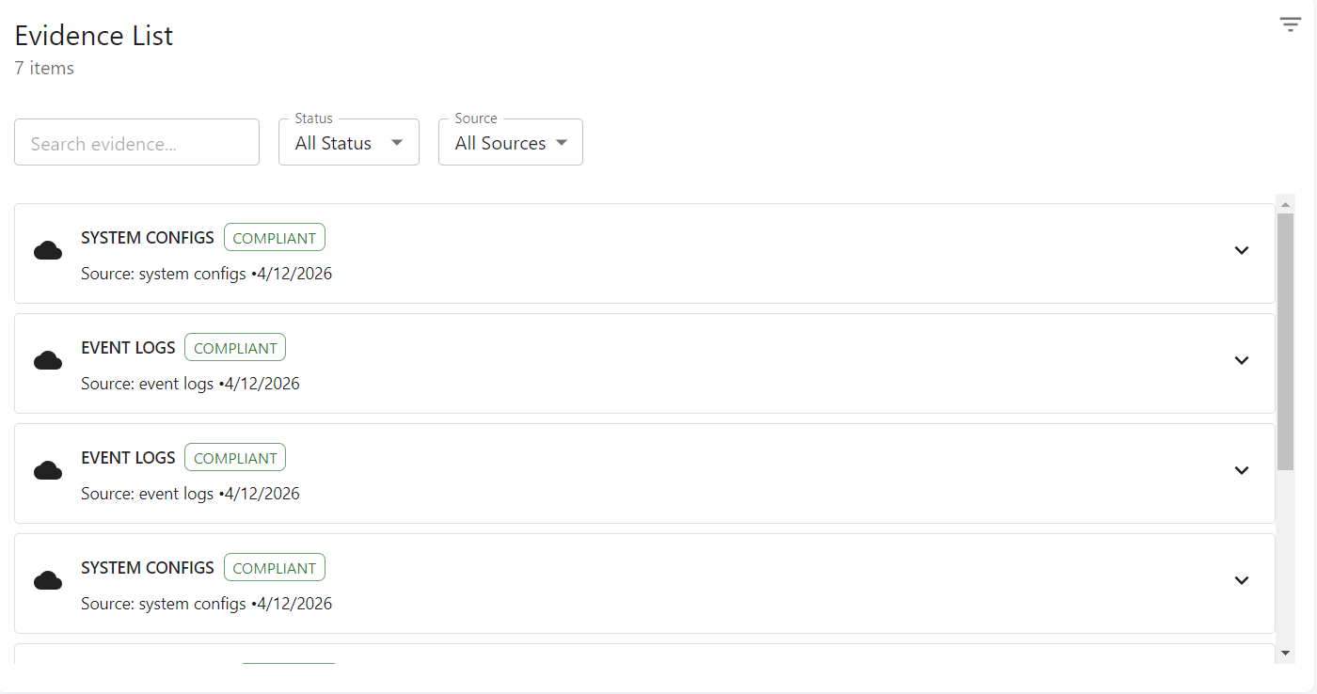Expand the topmost SYSTEM CONFIGS evidence row chevron
Image resolution: width=1317 pixels, height=694 pixels.
pos(1242,250)
